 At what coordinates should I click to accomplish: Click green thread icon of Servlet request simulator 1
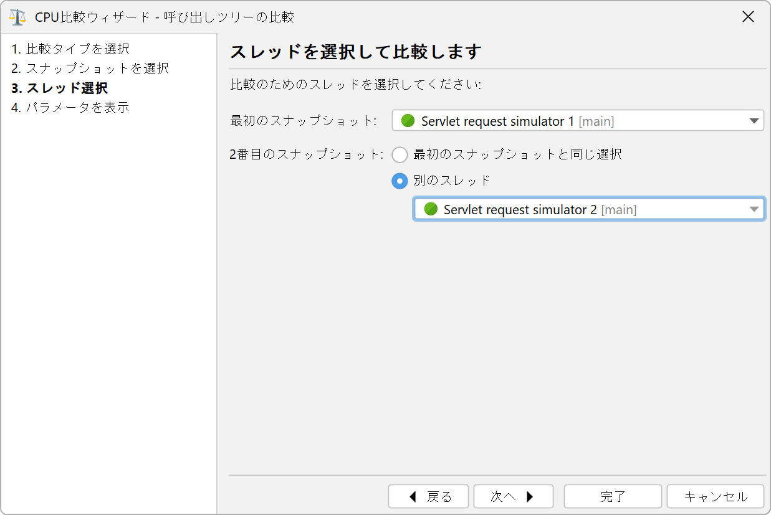pyautogui.click(x=408, y=121)
